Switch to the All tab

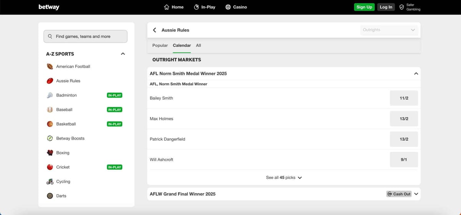[198, 45]
